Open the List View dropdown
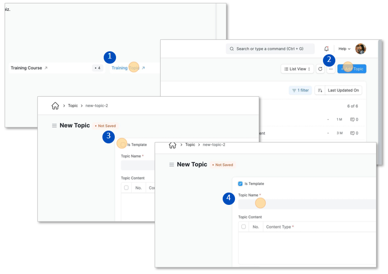 [x=297, y=69]
